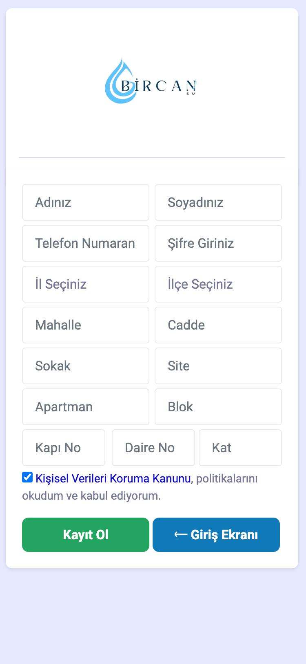Go back via Giriş Ekranı button
The image size is (306, 664).
(x=216, y=535)
